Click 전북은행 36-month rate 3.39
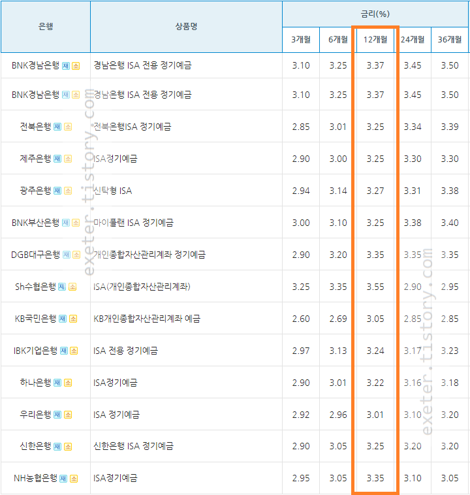 pos(450,127)
